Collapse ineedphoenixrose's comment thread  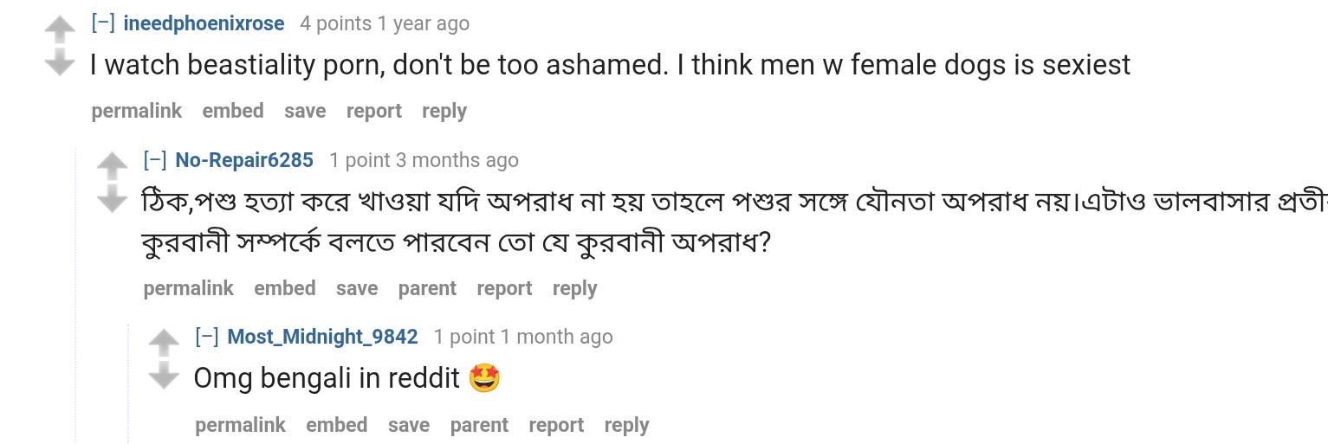point(103,23)
